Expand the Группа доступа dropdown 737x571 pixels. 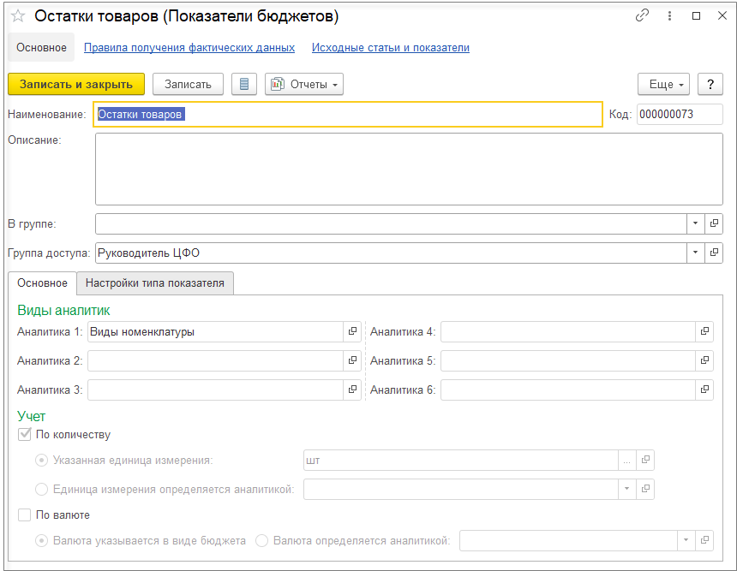(694, 253)
